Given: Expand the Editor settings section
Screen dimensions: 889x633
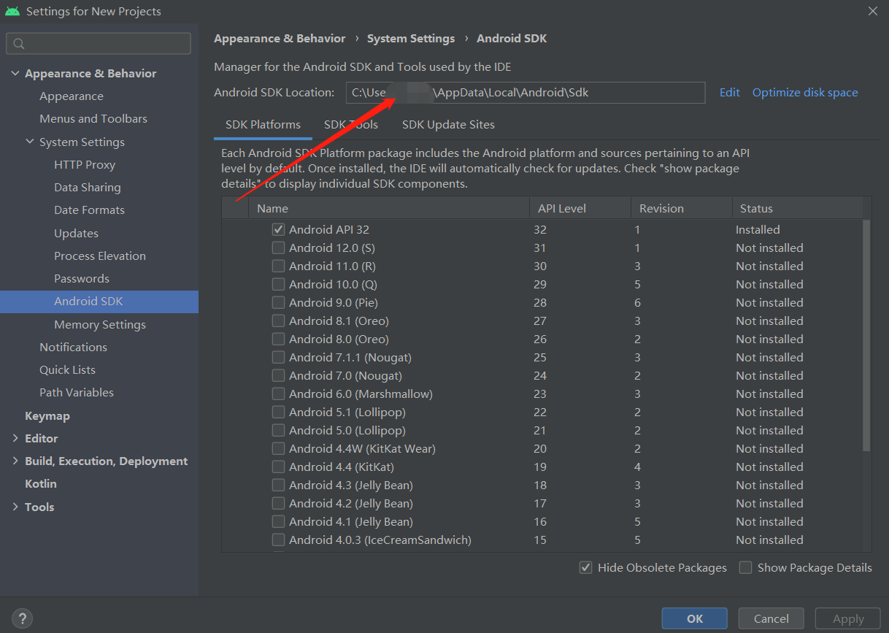Looking at the screenshot, I should [x=15, y=438].
